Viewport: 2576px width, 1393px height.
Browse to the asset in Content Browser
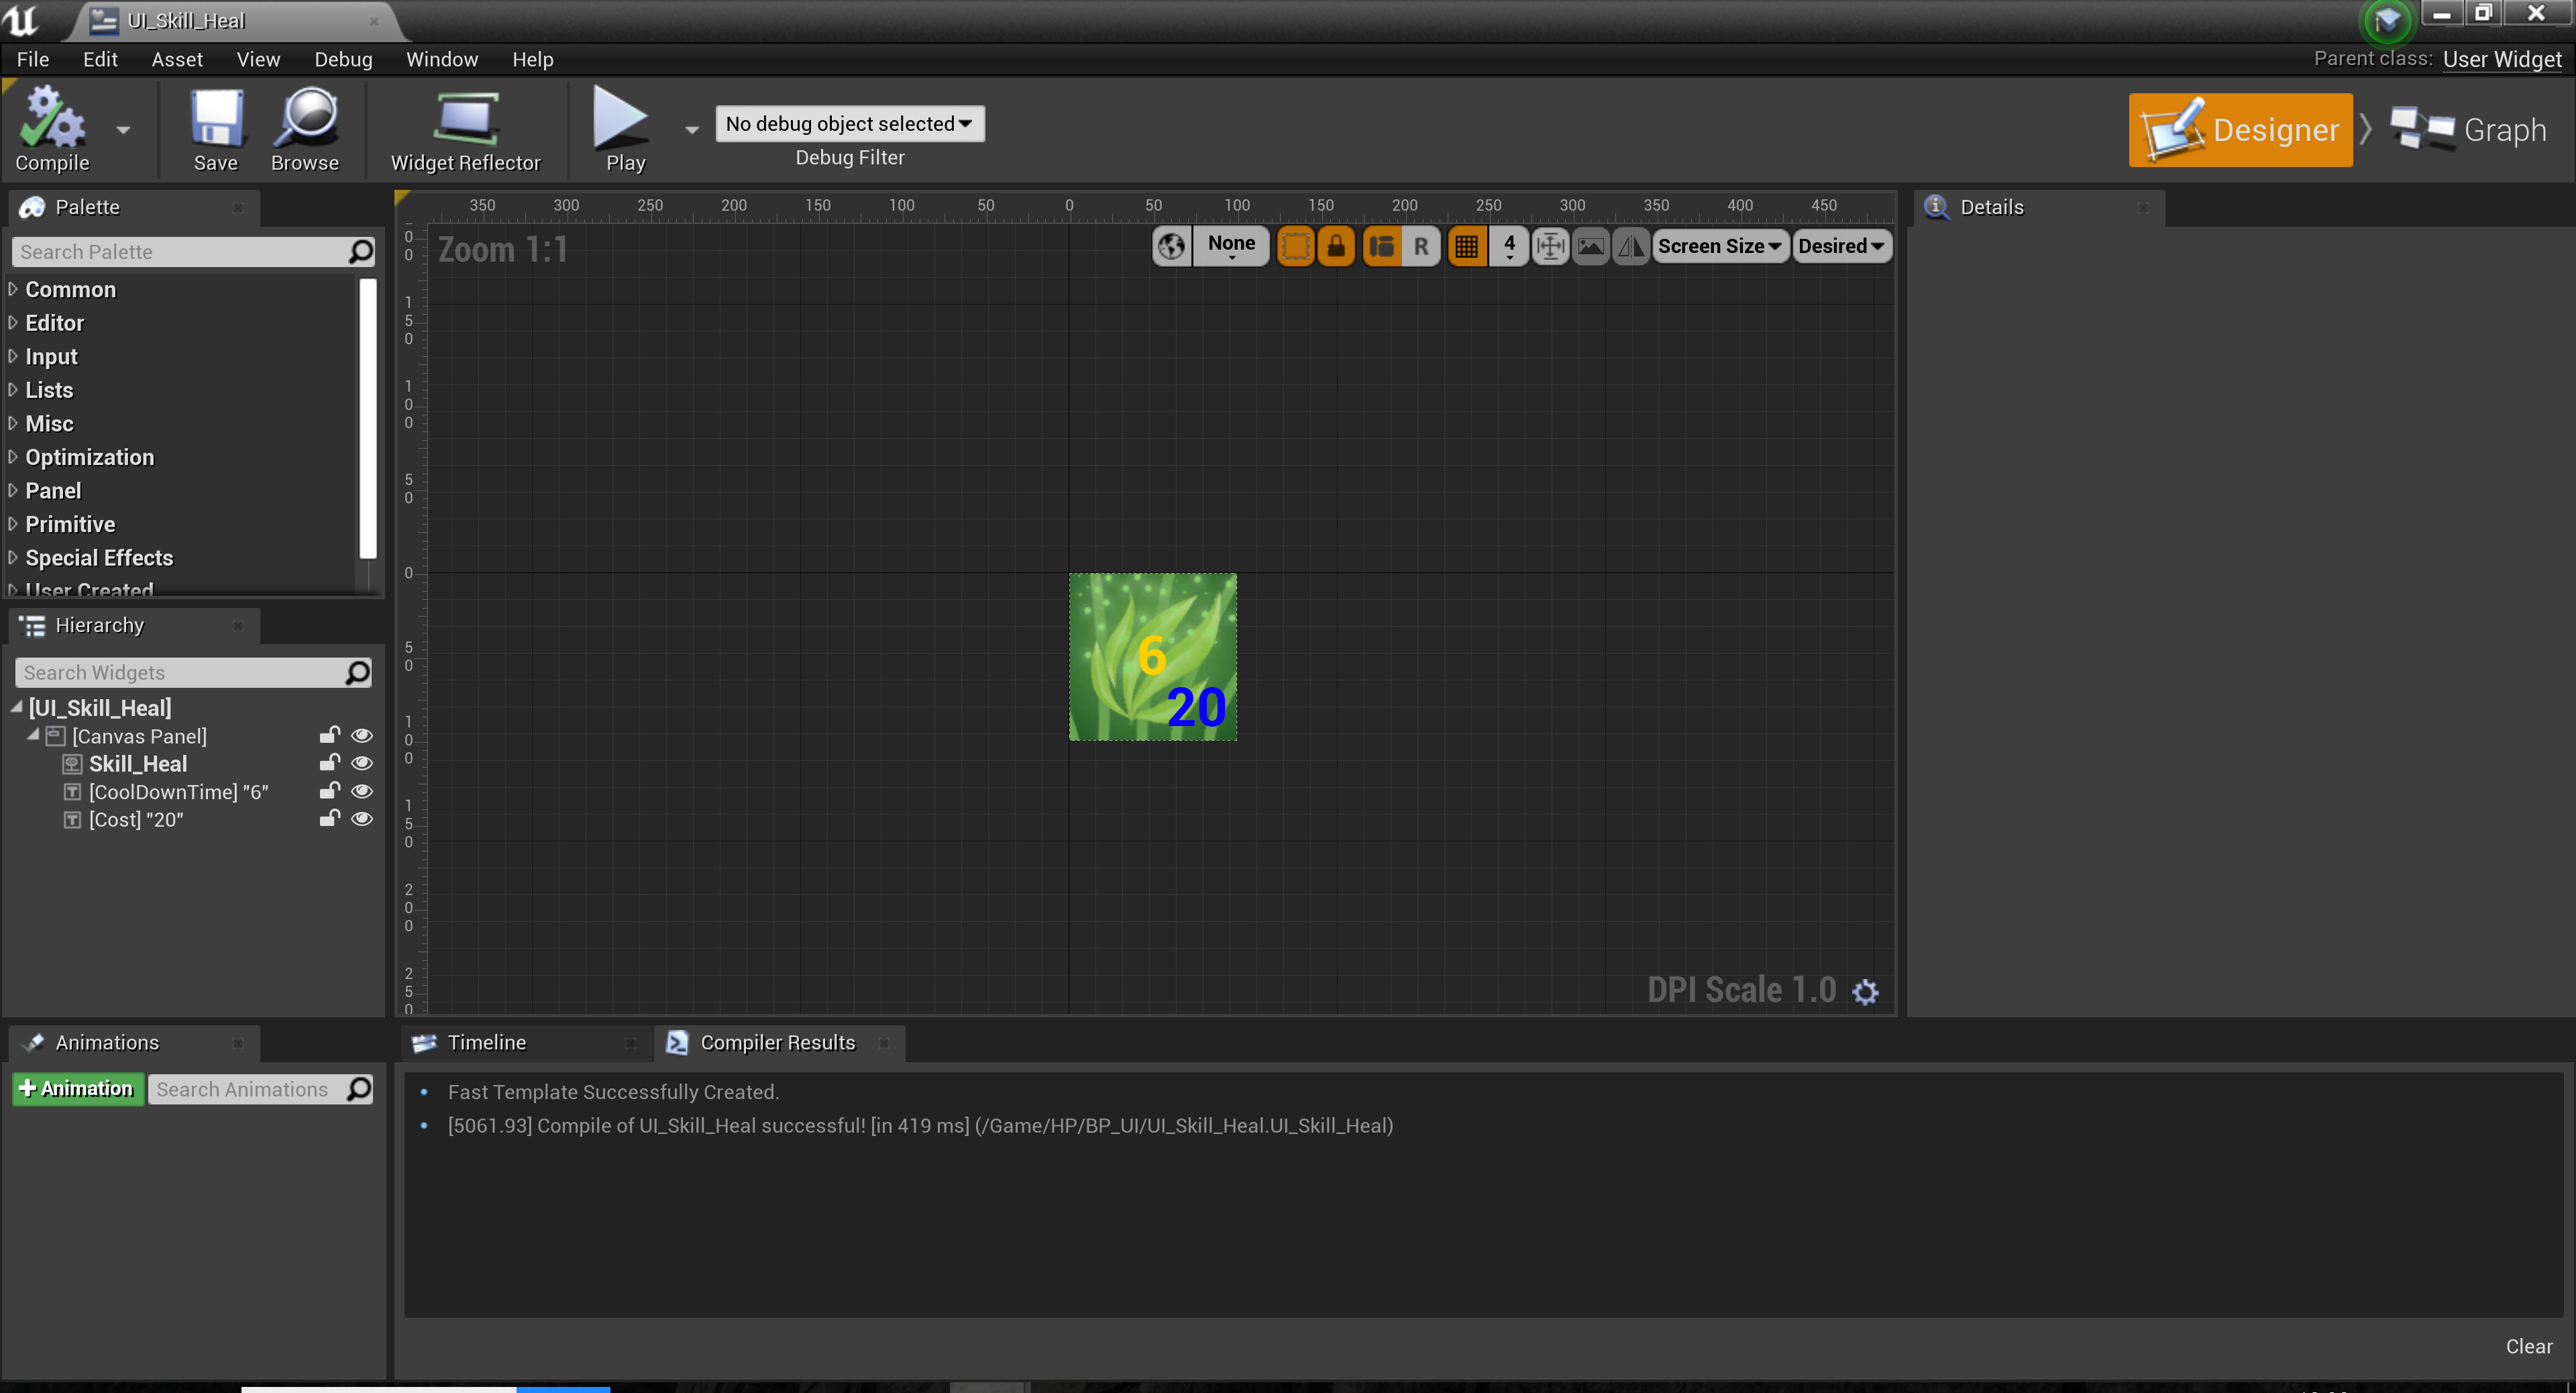(305, 128)
